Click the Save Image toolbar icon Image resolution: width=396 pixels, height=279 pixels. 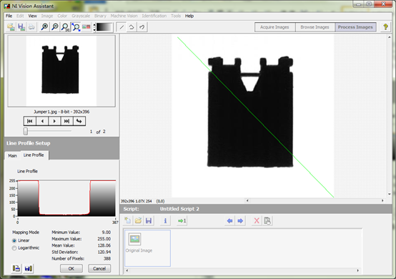[x=21, y=26]
